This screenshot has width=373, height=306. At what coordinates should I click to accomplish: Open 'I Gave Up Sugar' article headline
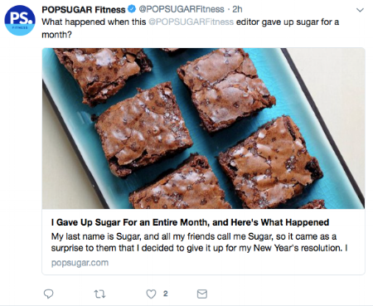click(x=190, y=222)
